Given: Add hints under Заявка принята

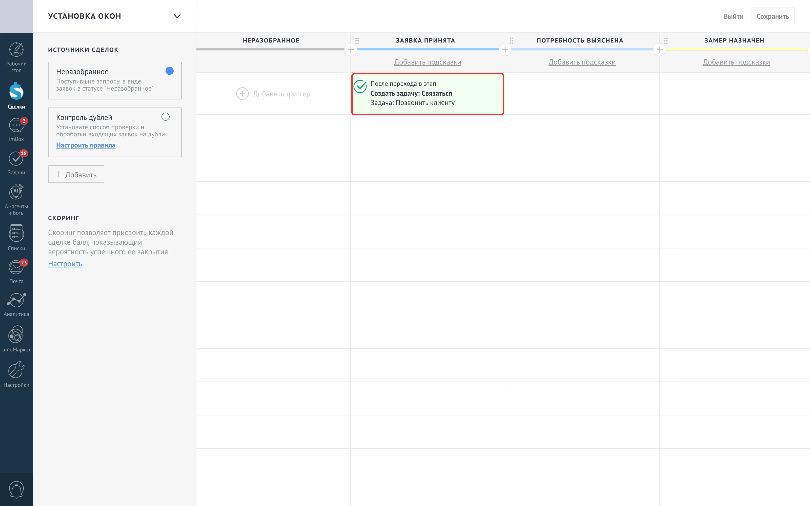Looking at the screenshot, I should [x=428, y=62].
